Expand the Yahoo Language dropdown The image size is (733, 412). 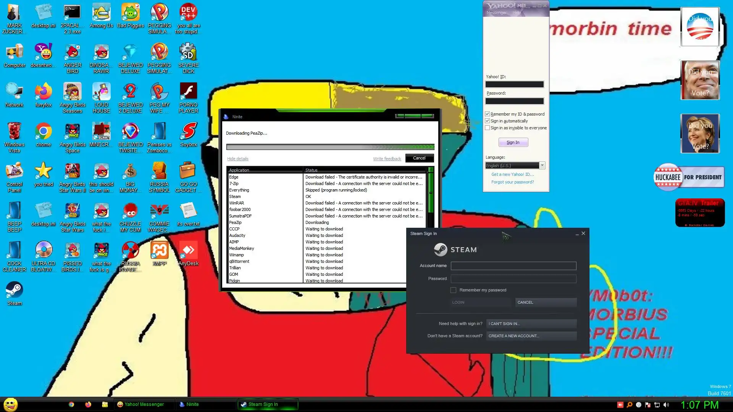tap(542, 166)
